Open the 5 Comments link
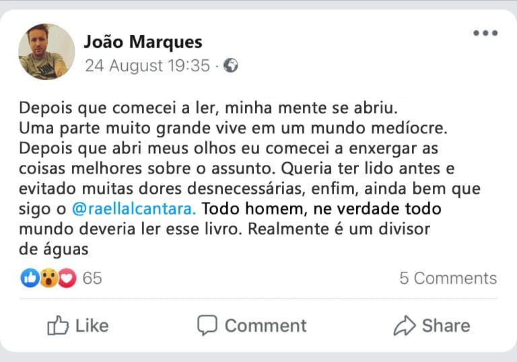Viewport: 517px width, 362px height. tap(448, 279)
